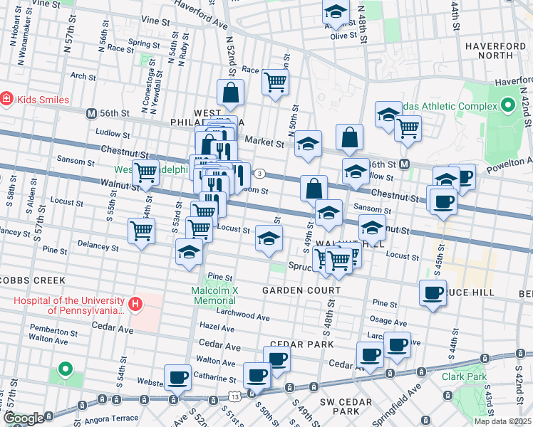Select the Kids Smiles medical pin
The width and height of the screenshot is (533, 427).
click(x=6, y=99)
